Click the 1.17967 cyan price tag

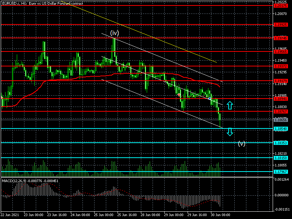281,172
